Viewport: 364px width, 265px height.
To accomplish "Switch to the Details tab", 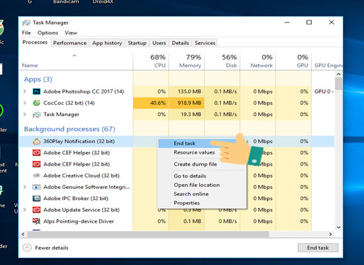I will tap(181, 43).
